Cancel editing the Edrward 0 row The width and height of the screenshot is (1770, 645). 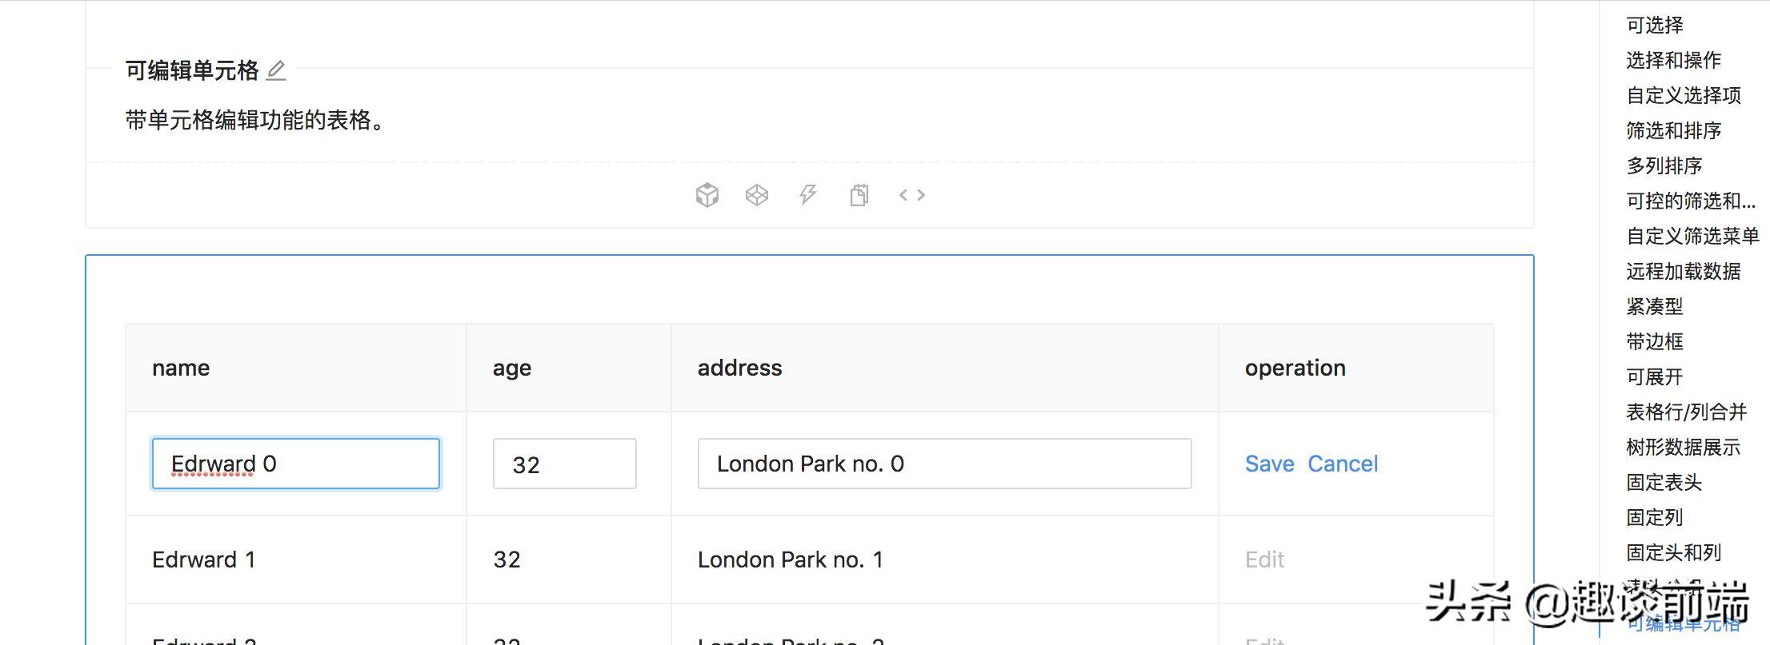(1343, 464)
